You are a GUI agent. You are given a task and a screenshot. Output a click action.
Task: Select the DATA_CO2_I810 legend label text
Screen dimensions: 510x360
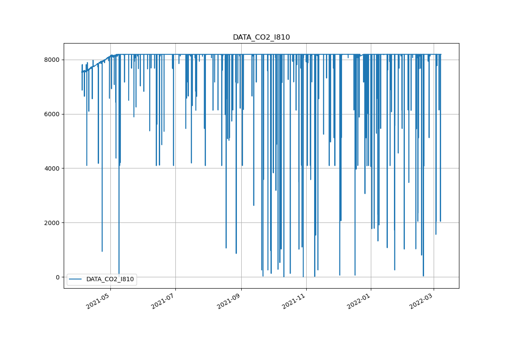[110, 279]
